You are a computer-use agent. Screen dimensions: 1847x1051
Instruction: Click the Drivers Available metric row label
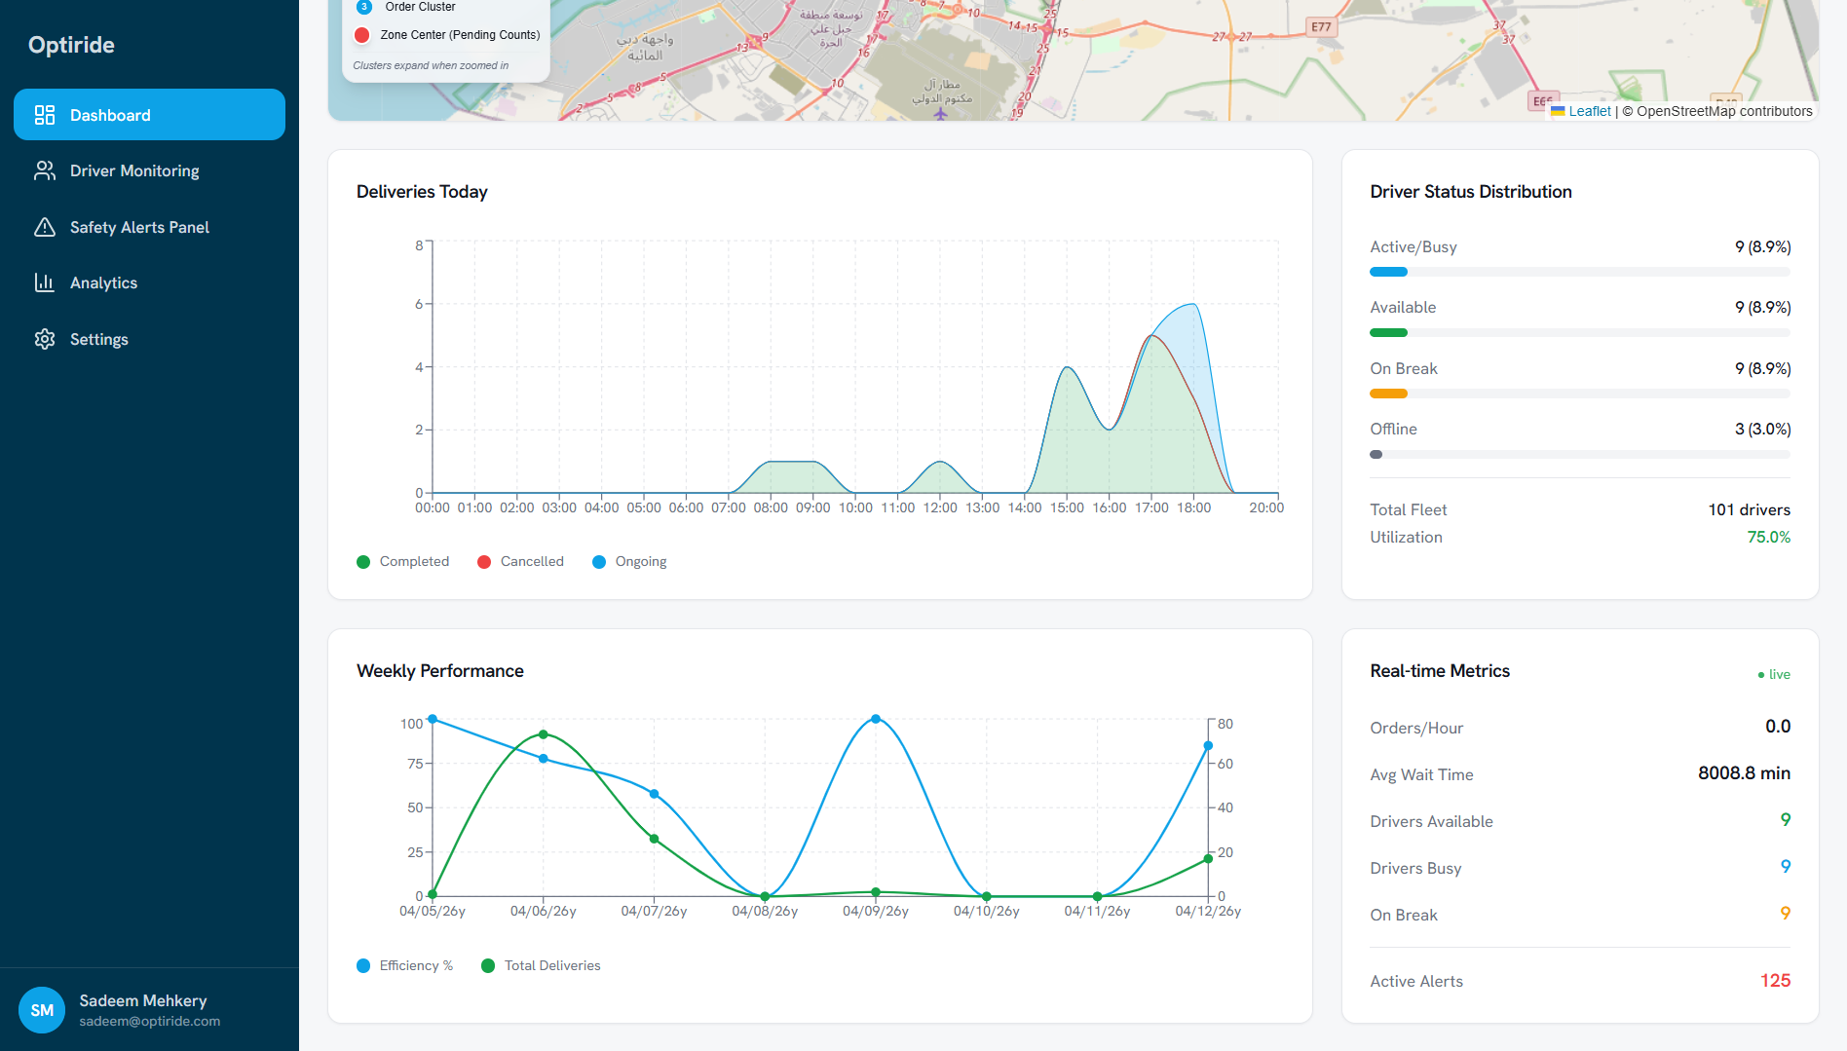[1431, 821]
